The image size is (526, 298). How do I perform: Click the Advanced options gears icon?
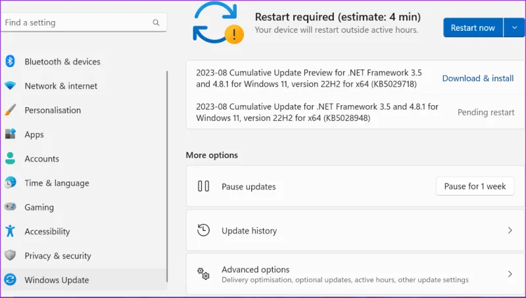point(203,274)
